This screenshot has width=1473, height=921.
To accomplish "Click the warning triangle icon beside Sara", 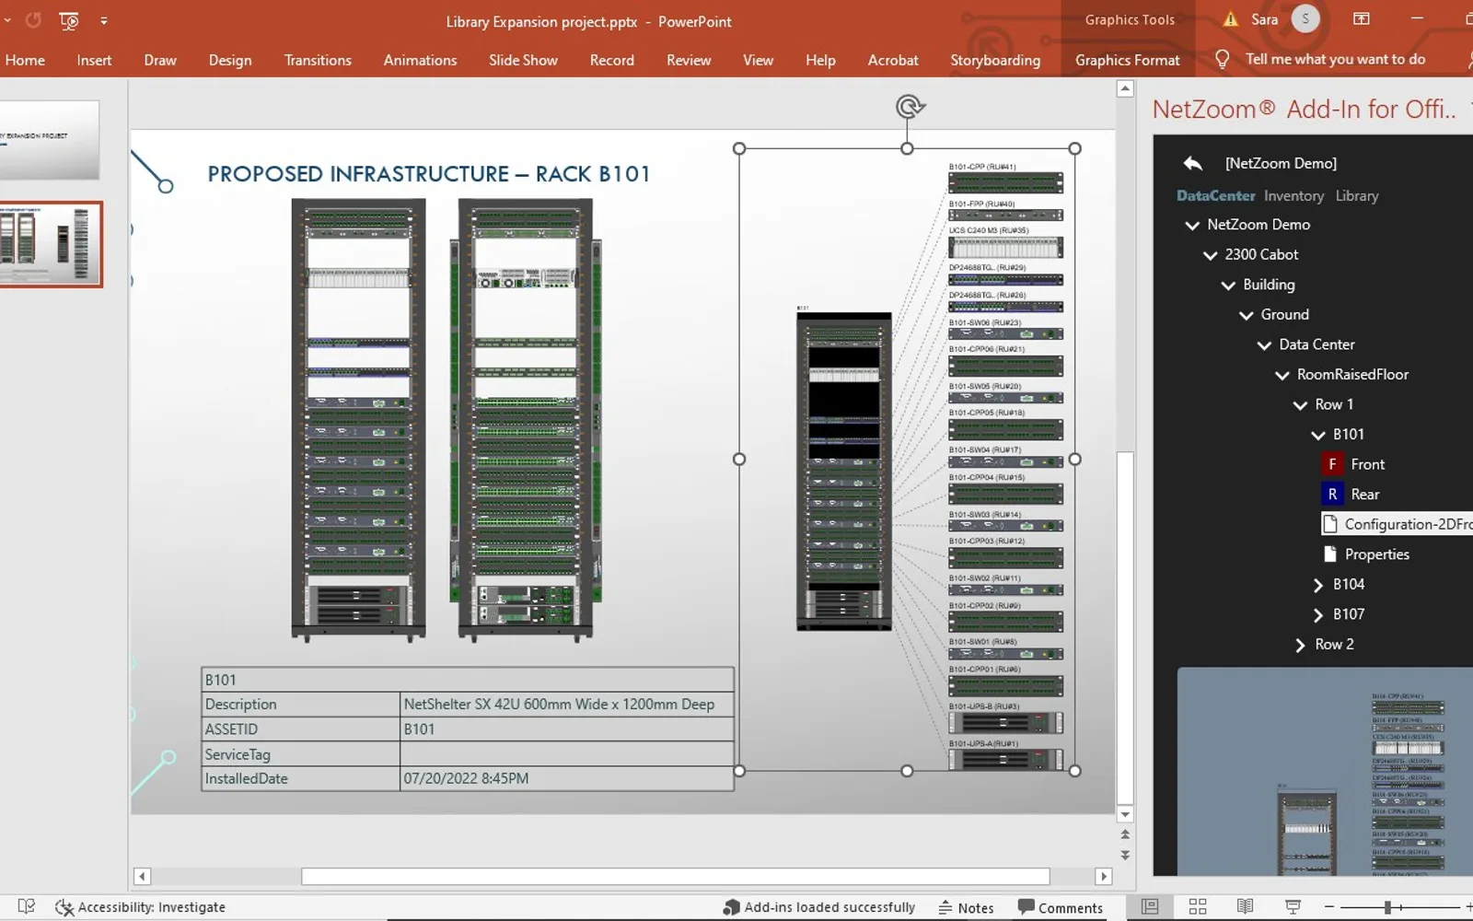I will 1231,19.
